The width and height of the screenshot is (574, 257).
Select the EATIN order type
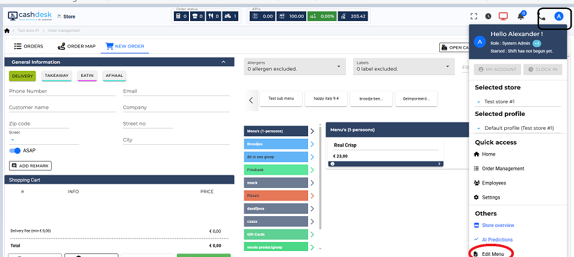click(x=87, y=76)
